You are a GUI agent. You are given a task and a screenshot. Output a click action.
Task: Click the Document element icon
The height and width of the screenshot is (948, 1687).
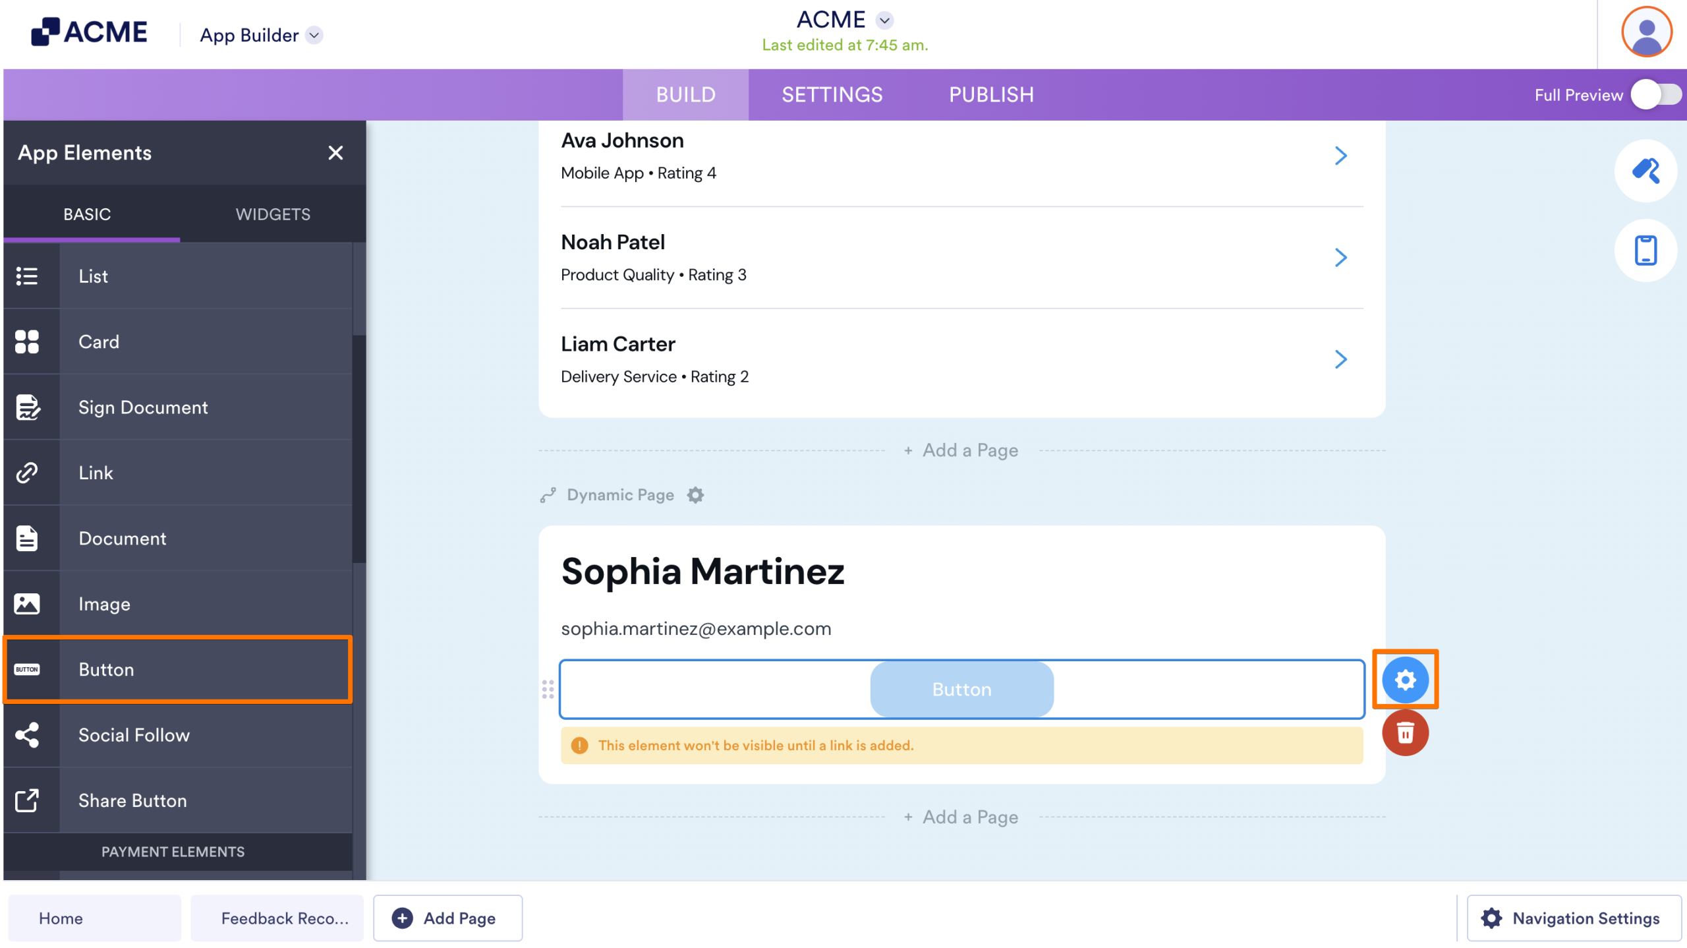27,539
